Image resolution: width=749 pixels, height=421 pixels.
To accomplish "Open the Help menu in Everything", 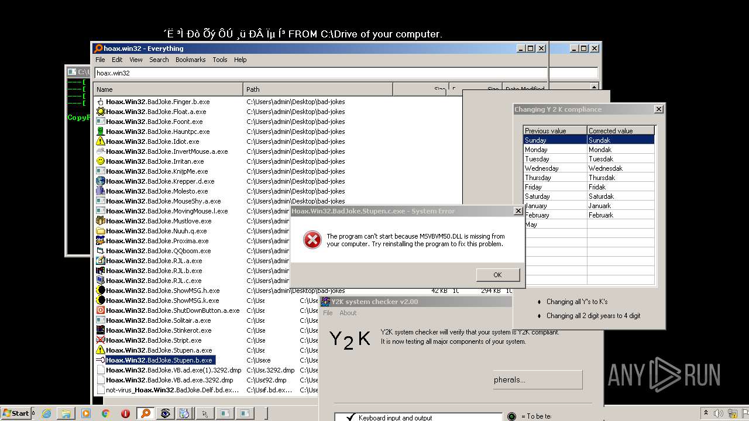I will coord(240,60).
